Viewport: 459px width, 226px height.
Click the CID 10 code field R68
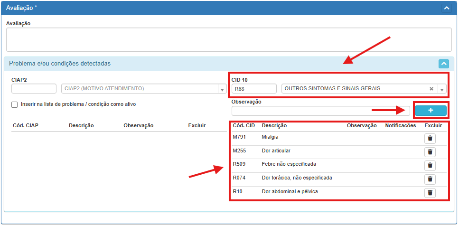point(253,89)
